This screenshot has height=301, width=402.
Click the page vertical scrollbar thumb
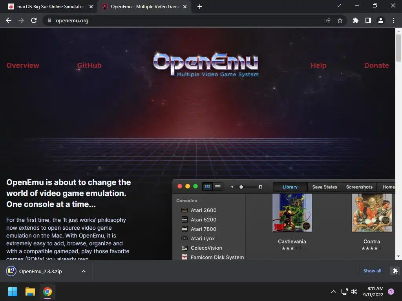(398, 48)
